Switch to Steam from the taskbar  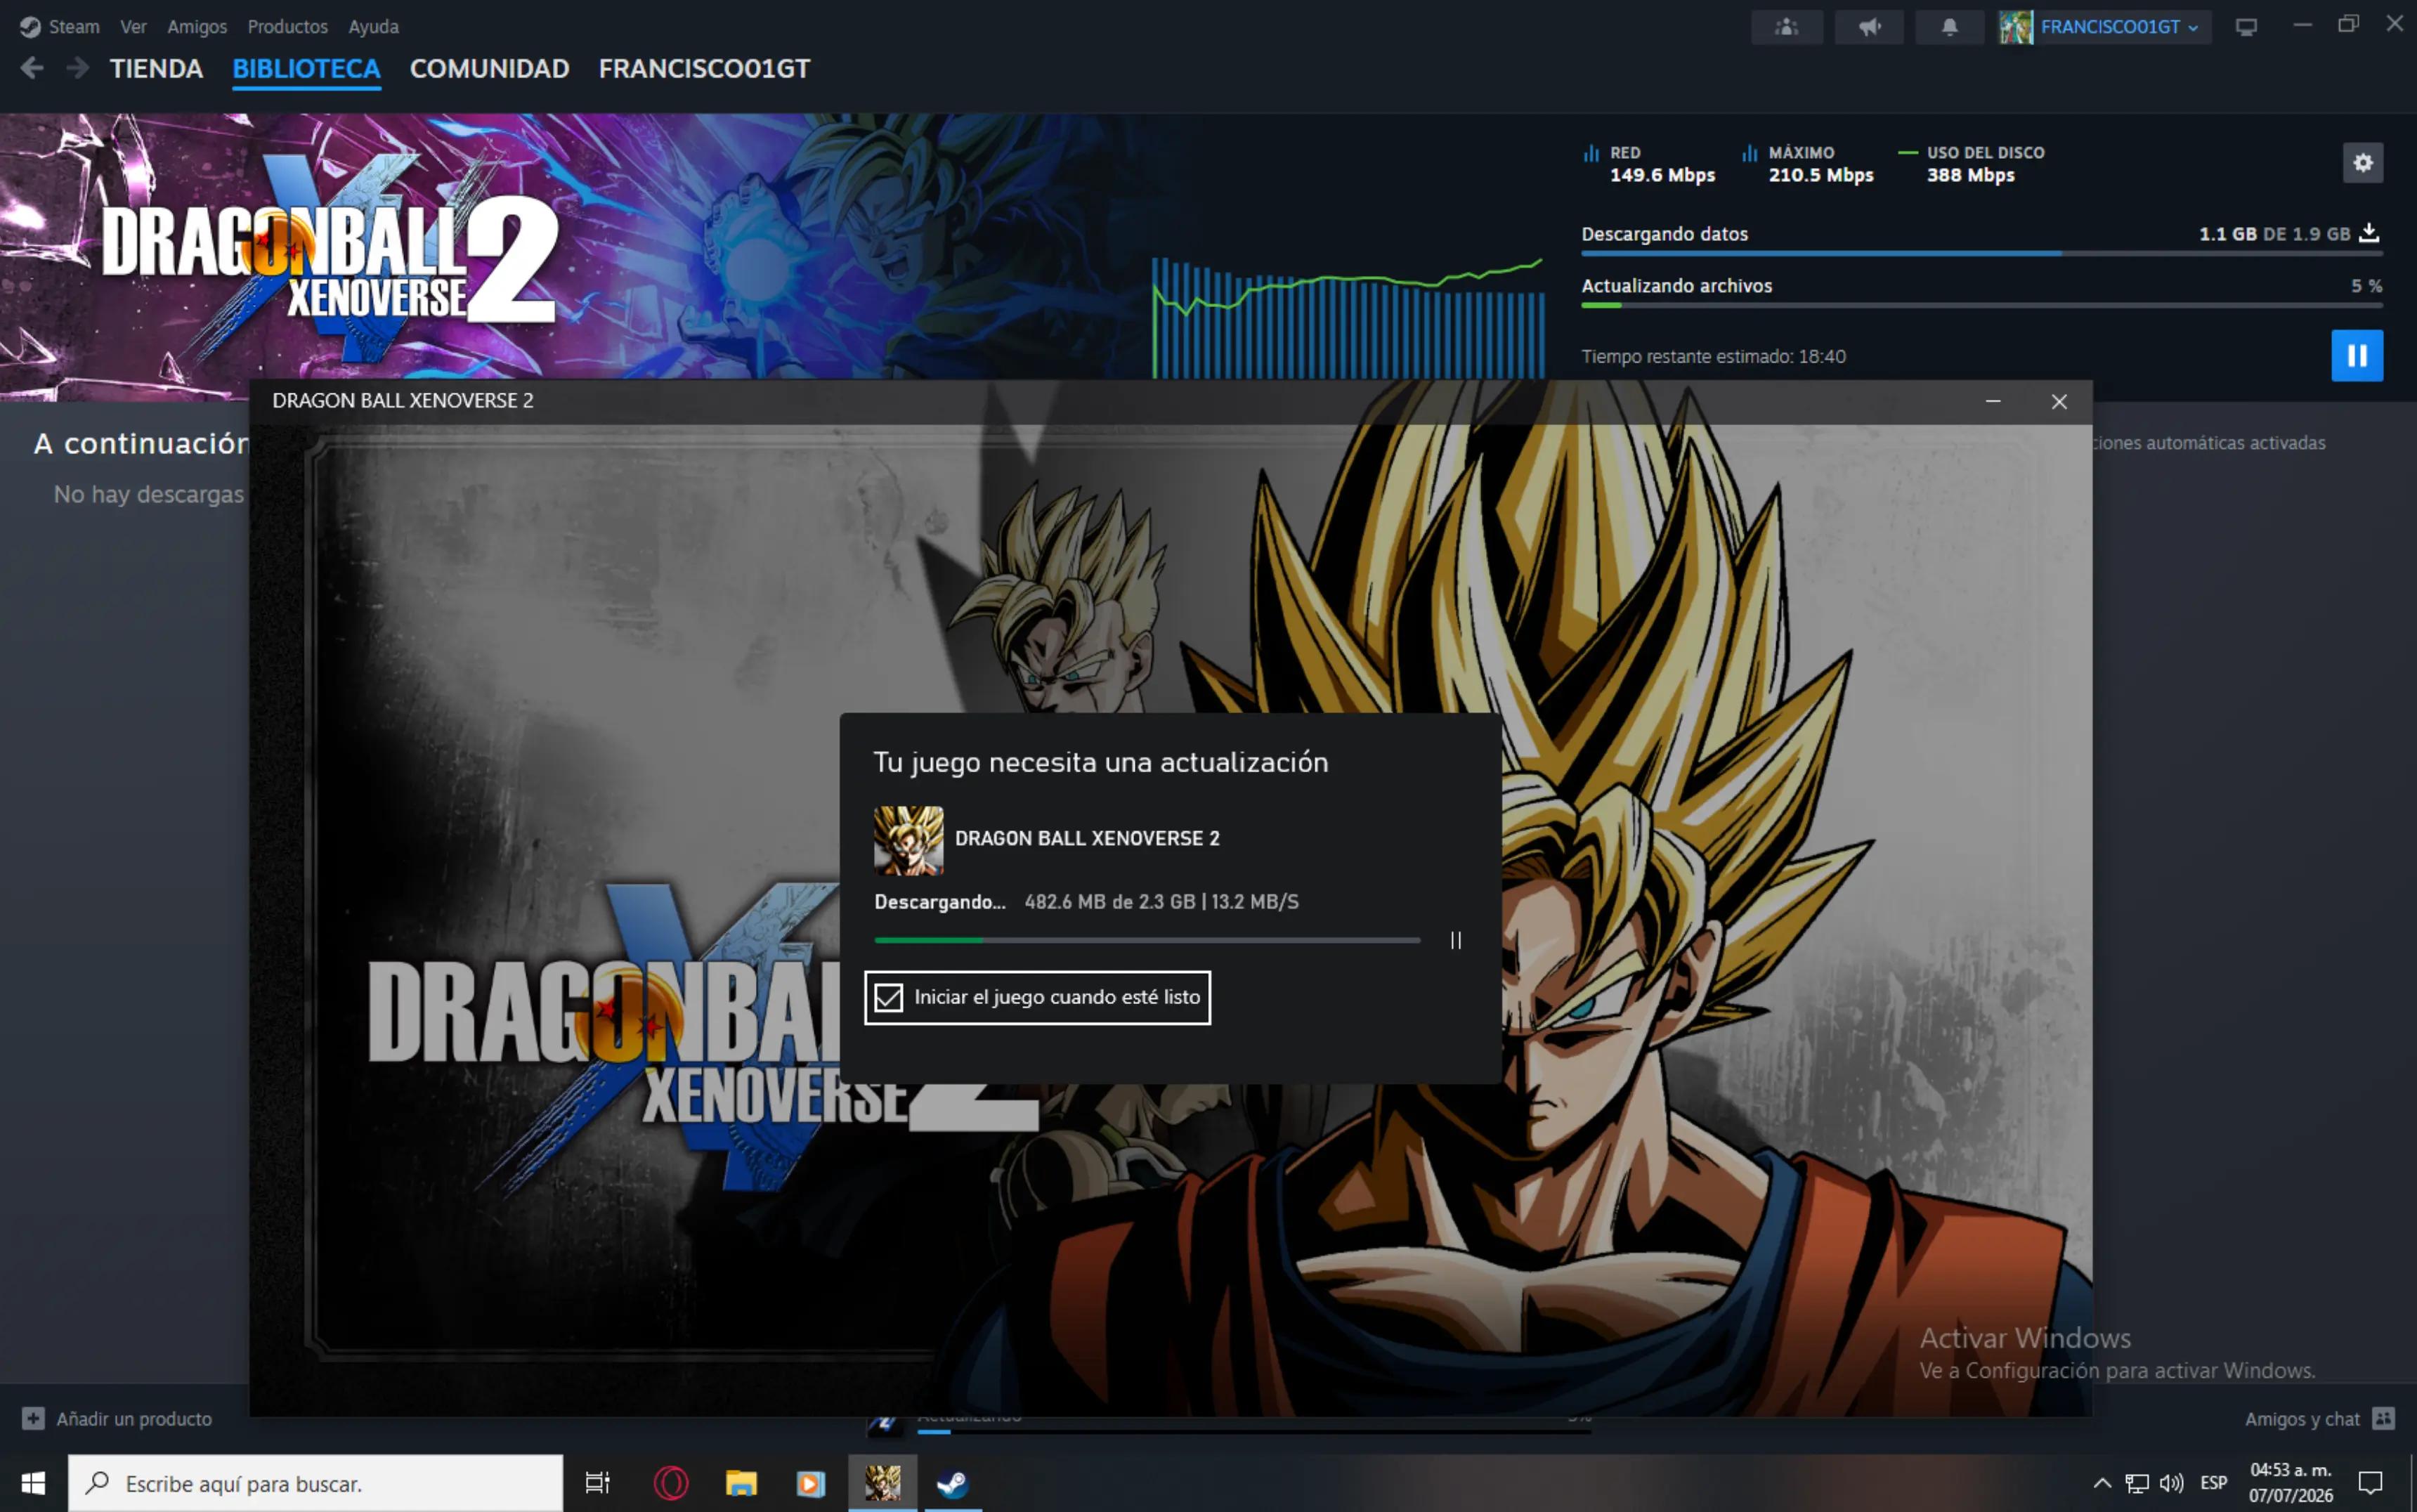(x=952, y=1483)
